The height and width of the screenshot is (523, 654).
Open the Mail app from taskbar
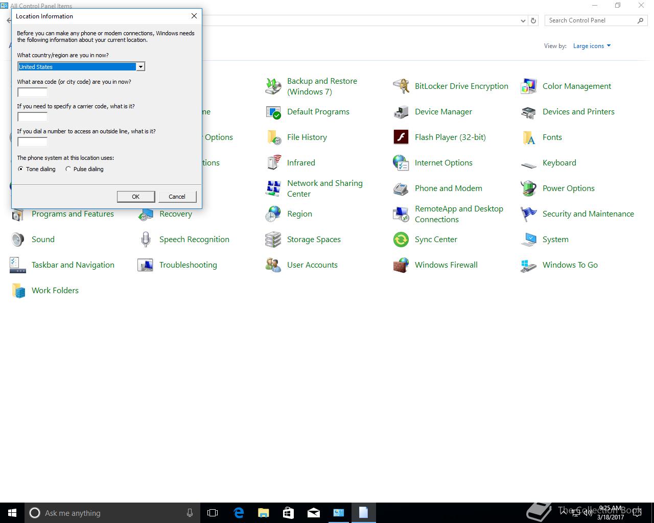[x=314, y=513]
